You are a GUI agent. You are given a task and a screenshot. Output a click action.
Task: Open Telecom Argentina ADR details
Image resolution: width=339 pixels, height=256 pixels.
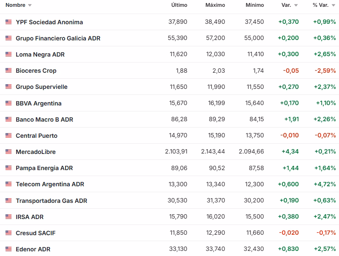pyautogui.click(x=50, y=184)
